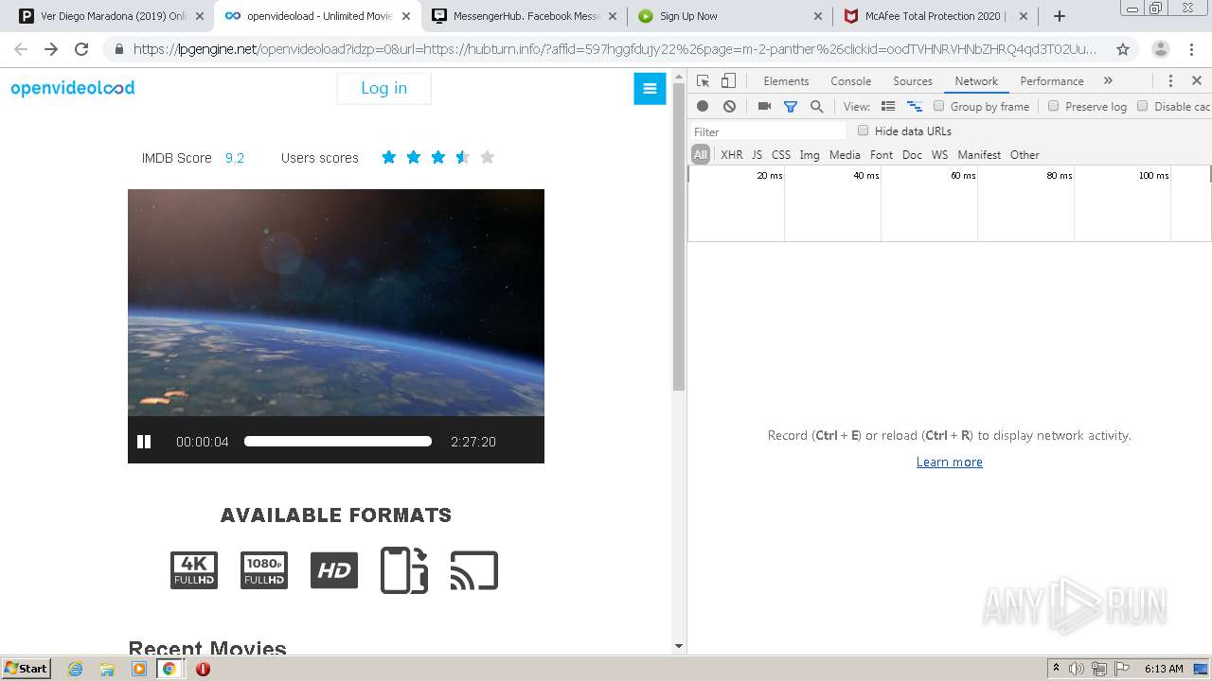
Task: Toggle capture screenshots camera icon
Action: (764, 107)
